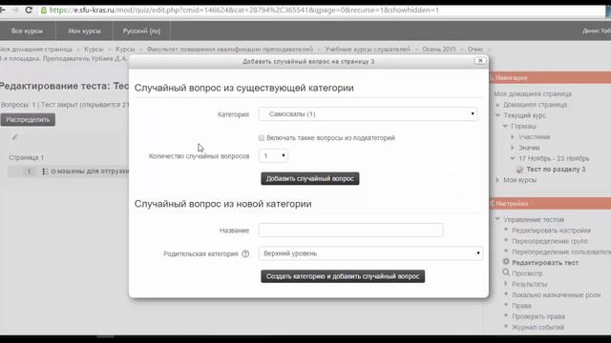
Task: Enable including questions from subcategories
Action: tap(262, 137)
